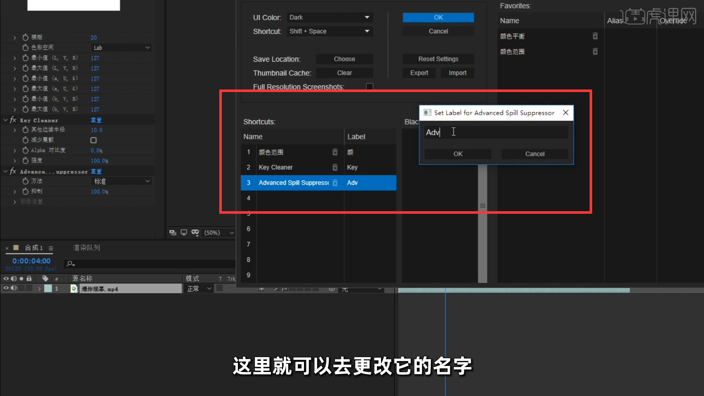Switch to the 渲染队列 tab
The height and width of the screenshot is (396, 704).
tap(87, 247)
